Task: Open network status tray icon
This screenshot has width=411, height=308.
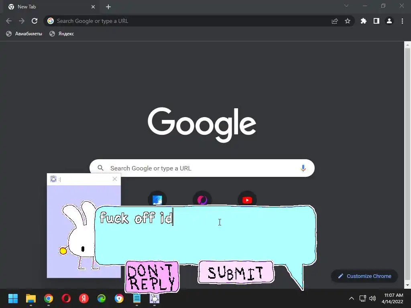Action: click(363, 298)
